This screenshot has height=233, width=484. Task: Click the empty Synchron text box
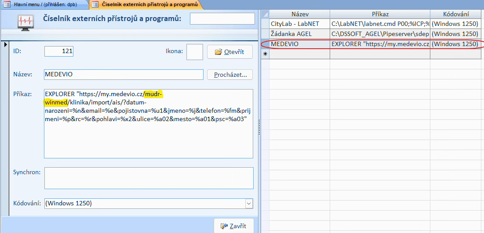149,178
